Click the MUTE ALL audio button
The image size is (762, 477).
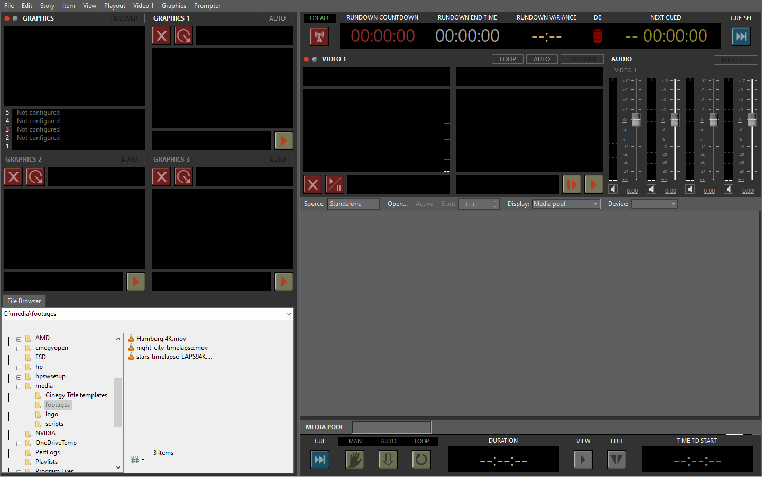736,60
